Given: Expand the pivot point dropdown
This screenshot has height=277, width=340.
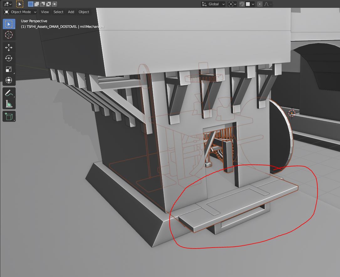Looking at the screenshot, I should pos(232,4).
